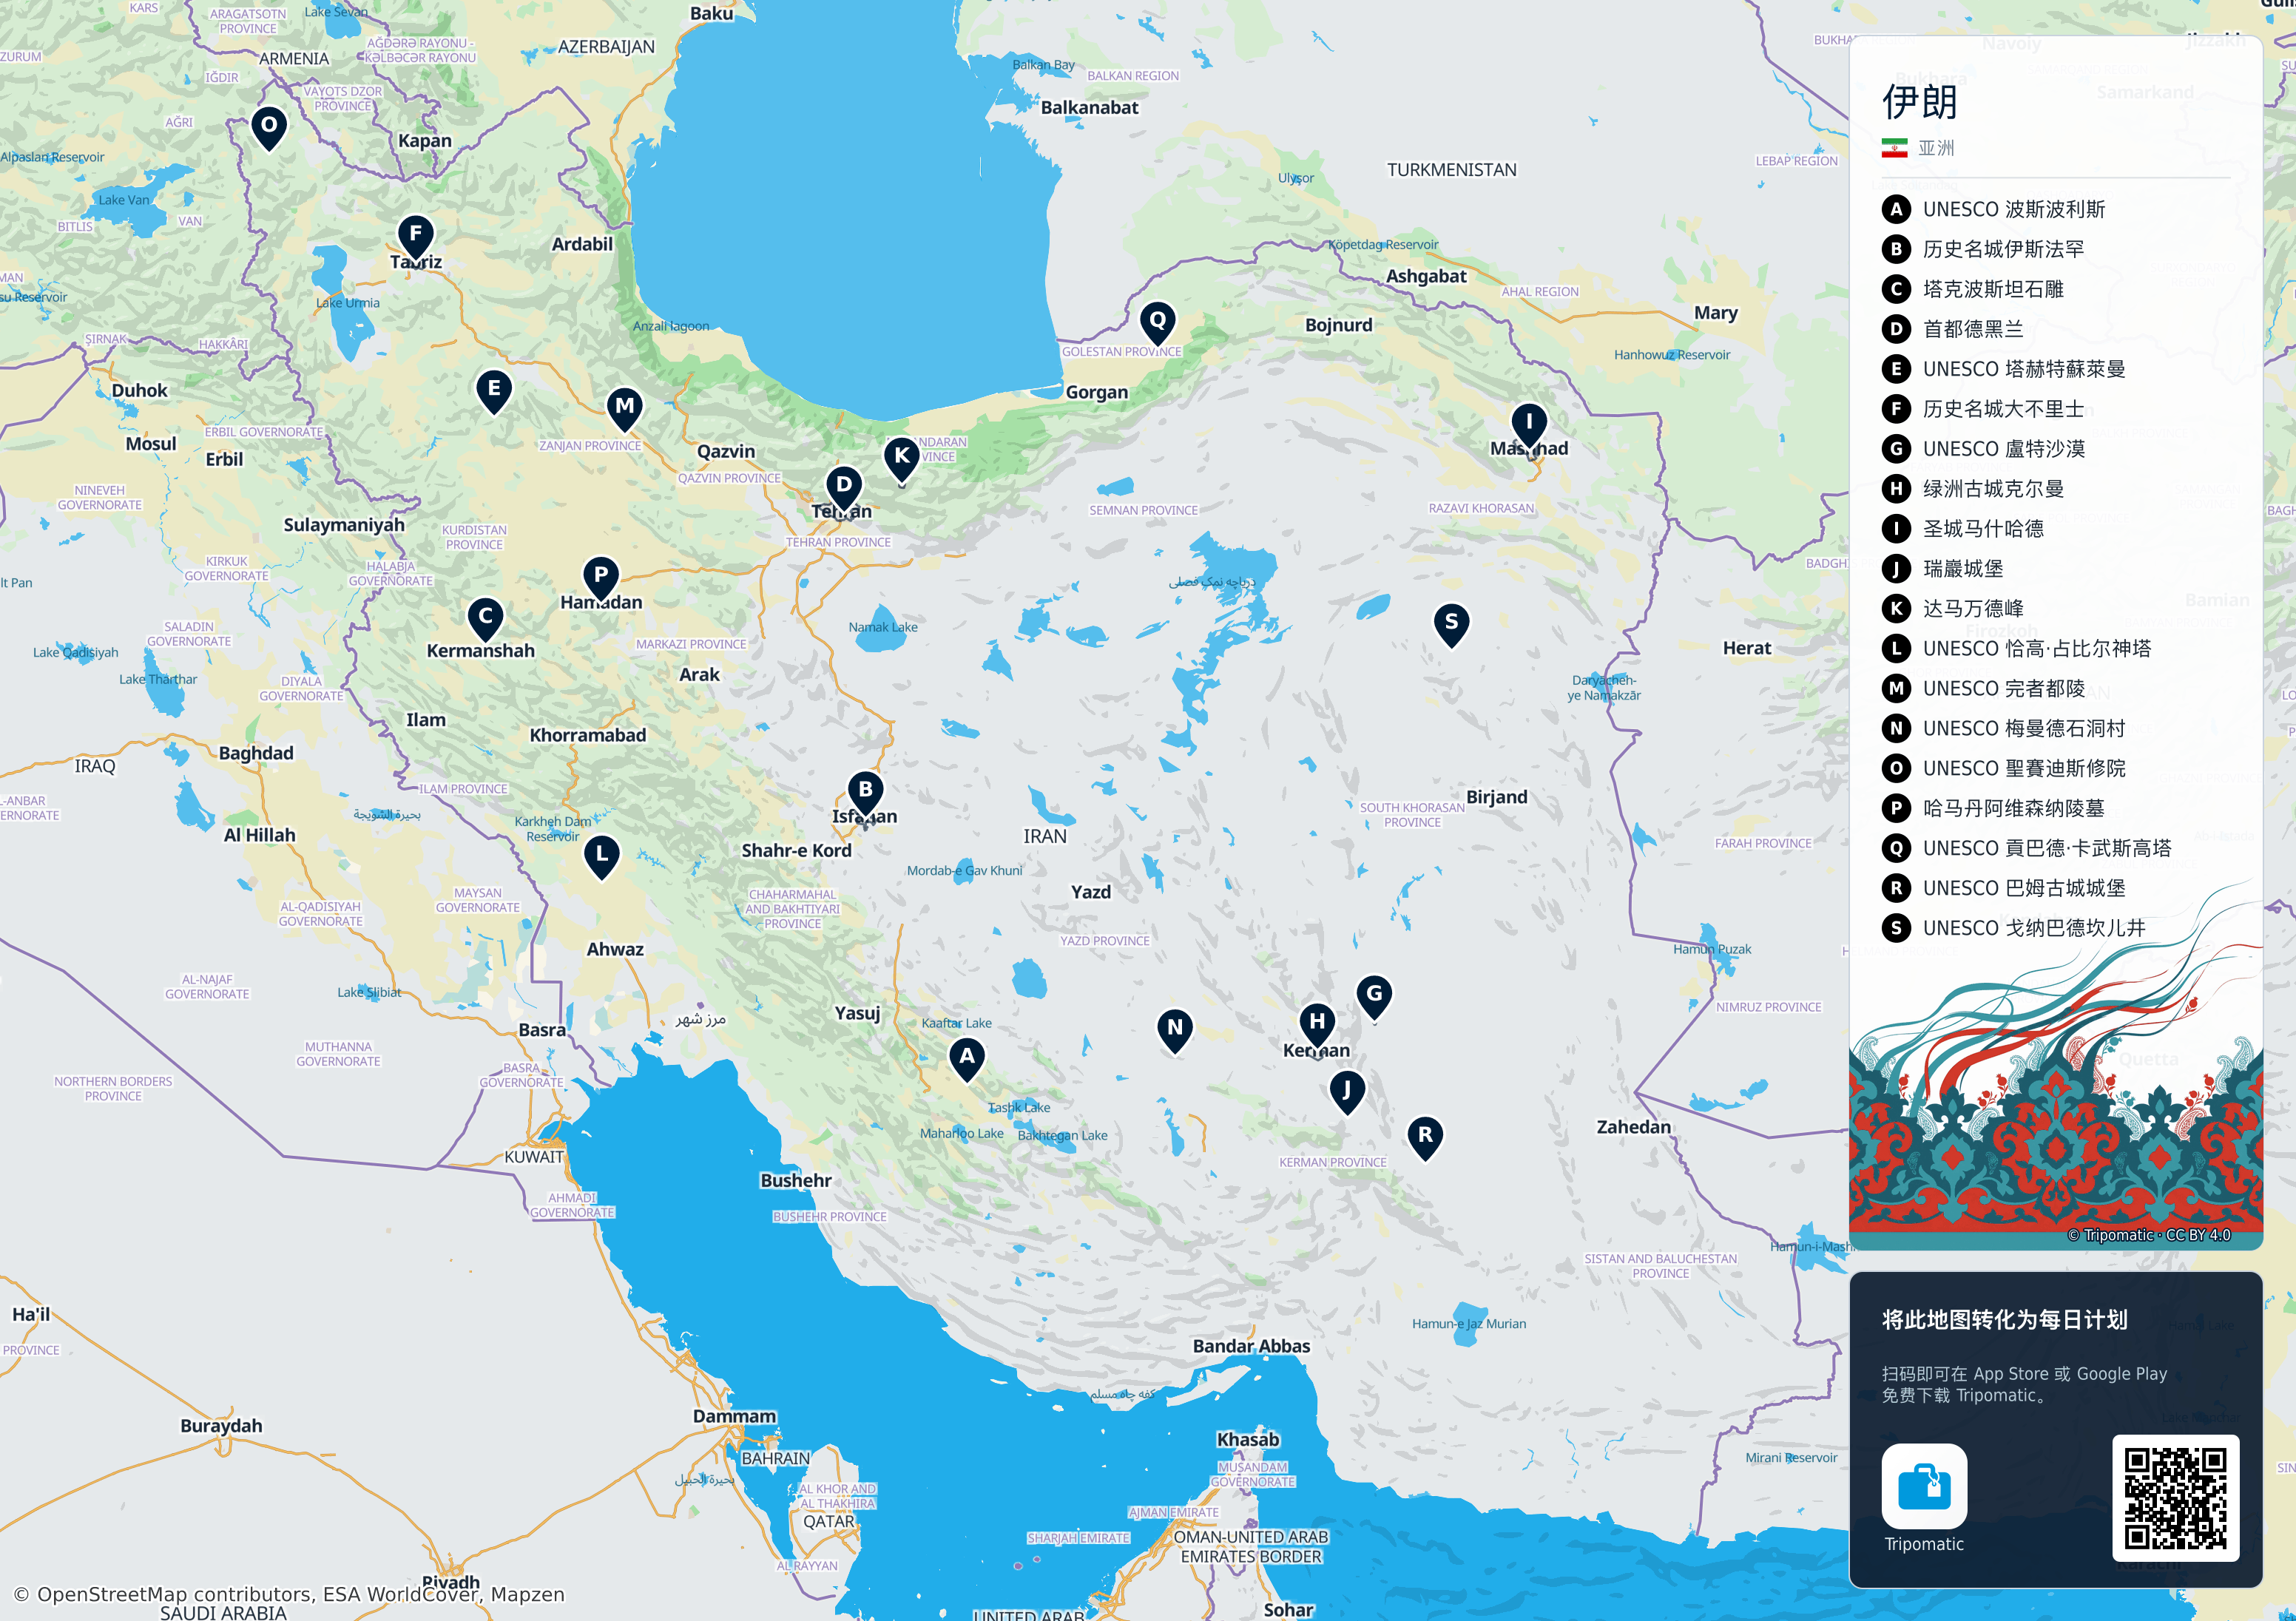
Task: Choose legend entry J 瑞巖城堡
Action: 1943,569
